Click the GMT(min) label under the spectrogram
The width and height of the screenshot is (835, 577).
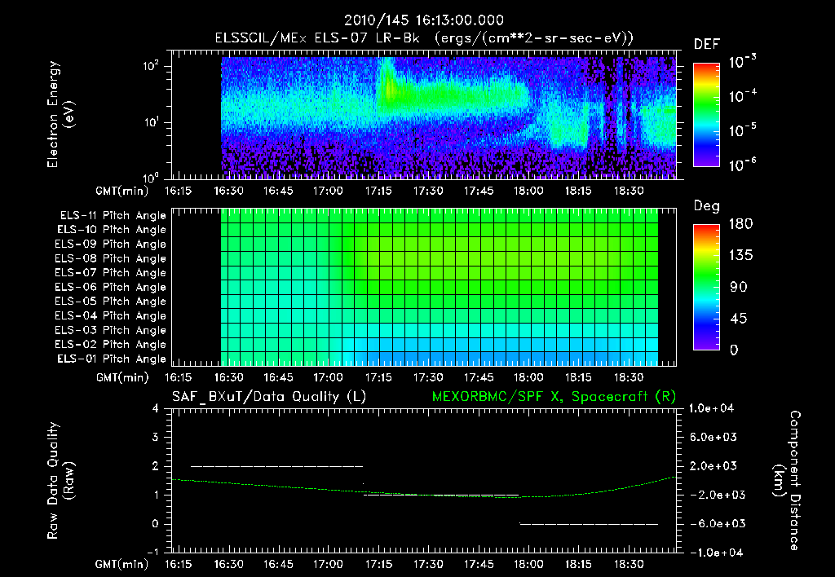122,191
